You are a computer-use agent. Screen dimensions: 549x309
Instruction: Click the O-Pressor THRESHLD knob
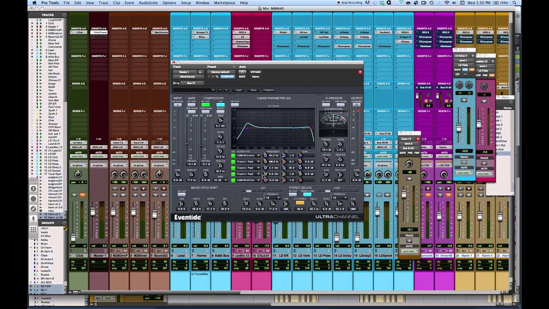click(x=326, y=144)
